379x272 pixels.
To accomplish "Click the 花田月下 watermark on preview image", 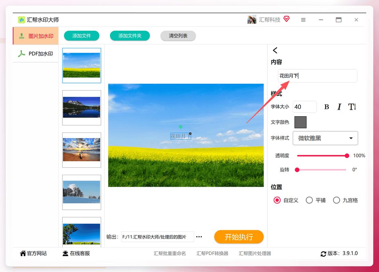I will [180, 136].
